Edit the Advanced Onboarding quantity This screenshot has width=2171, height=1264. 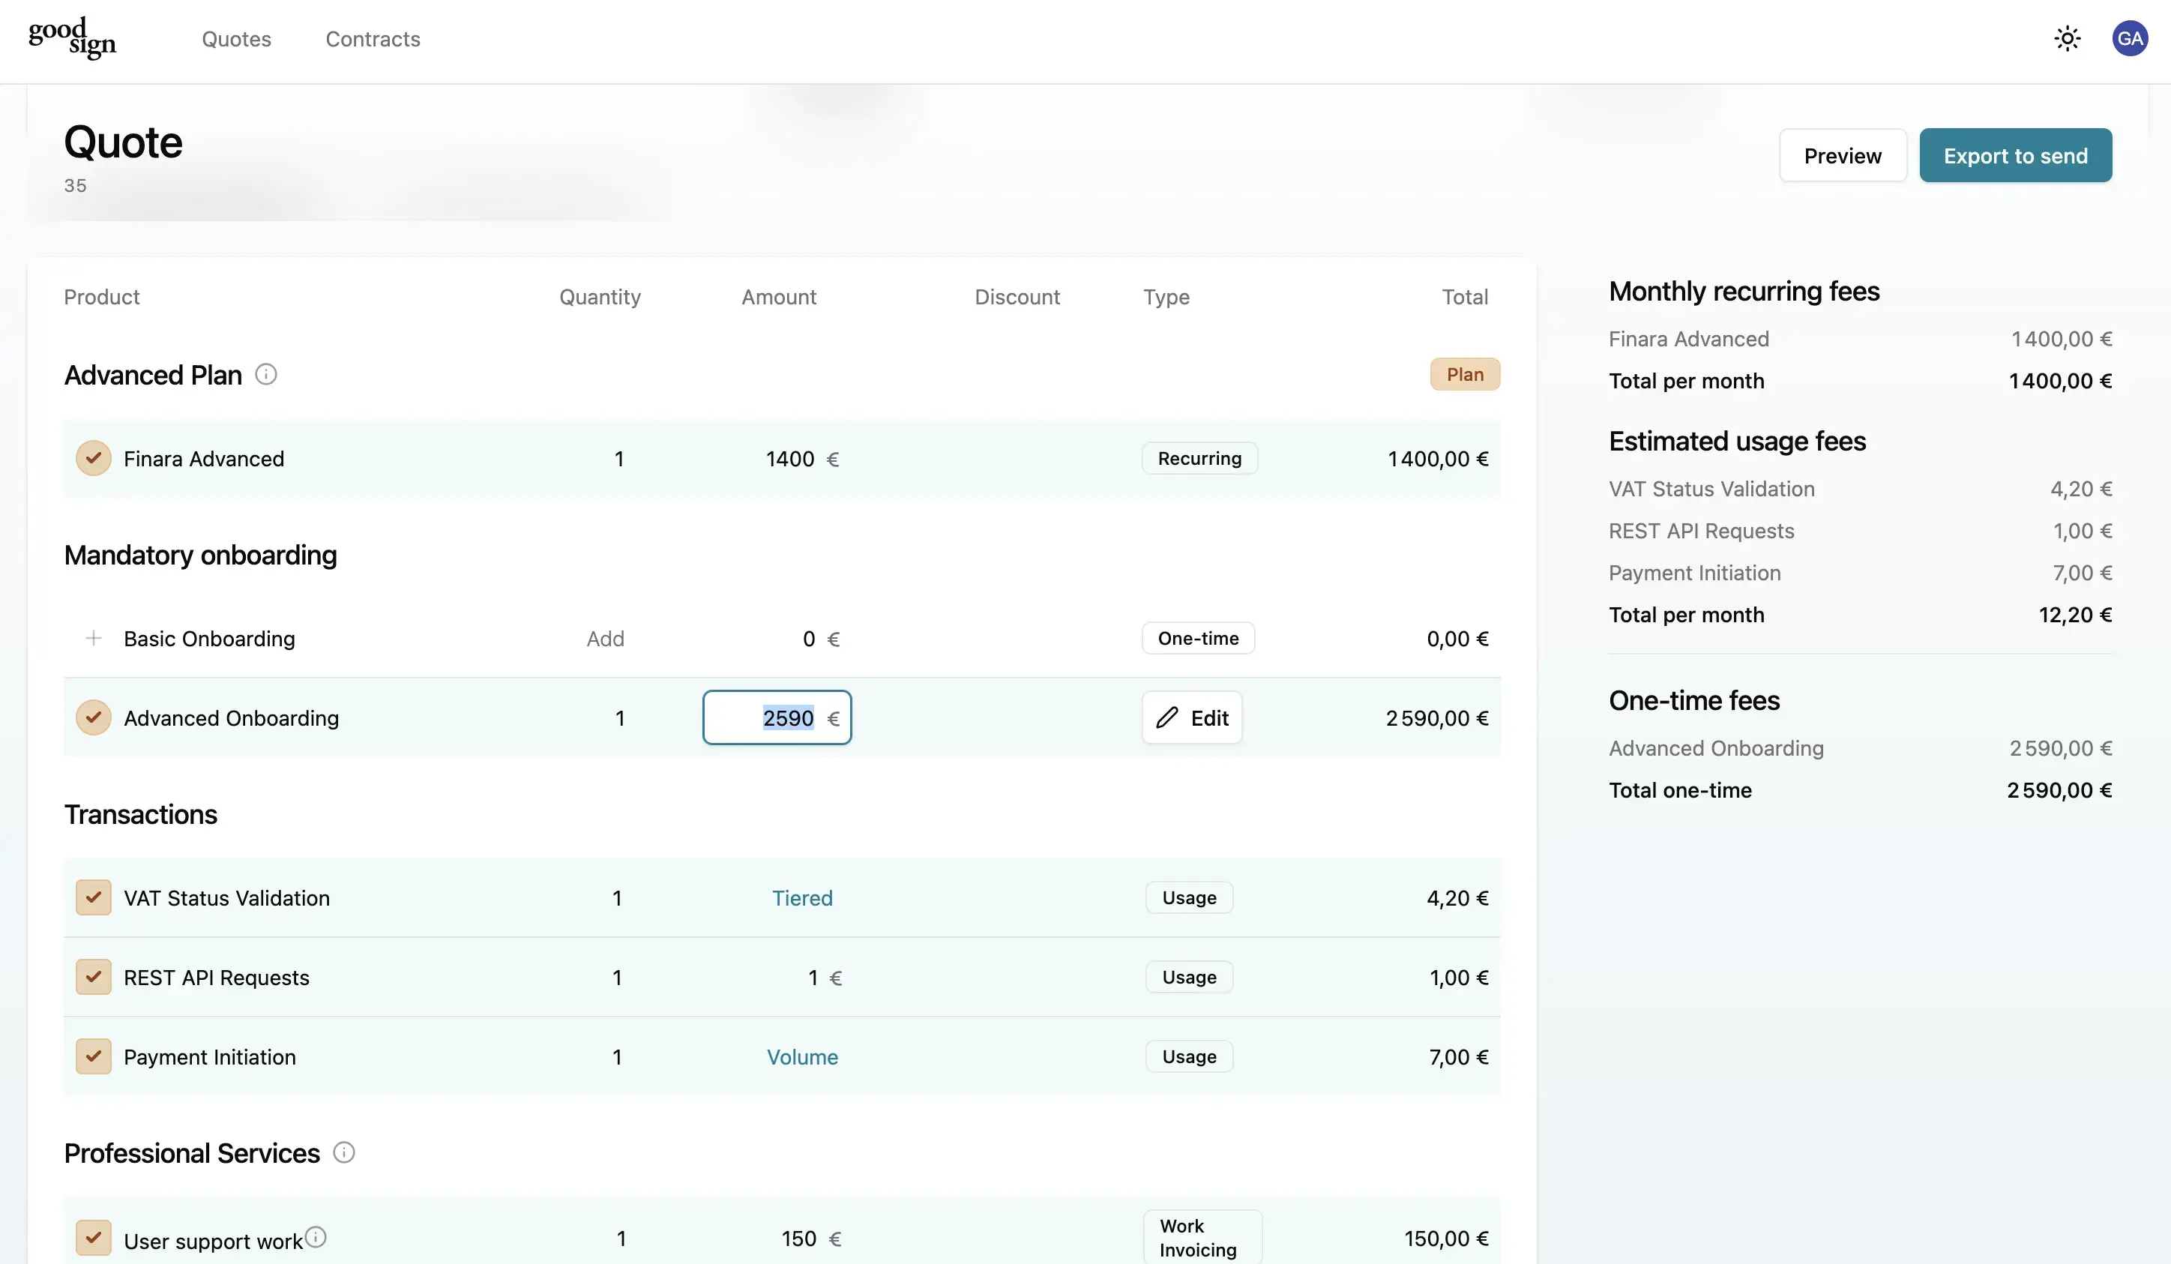[x=619, y=719]
